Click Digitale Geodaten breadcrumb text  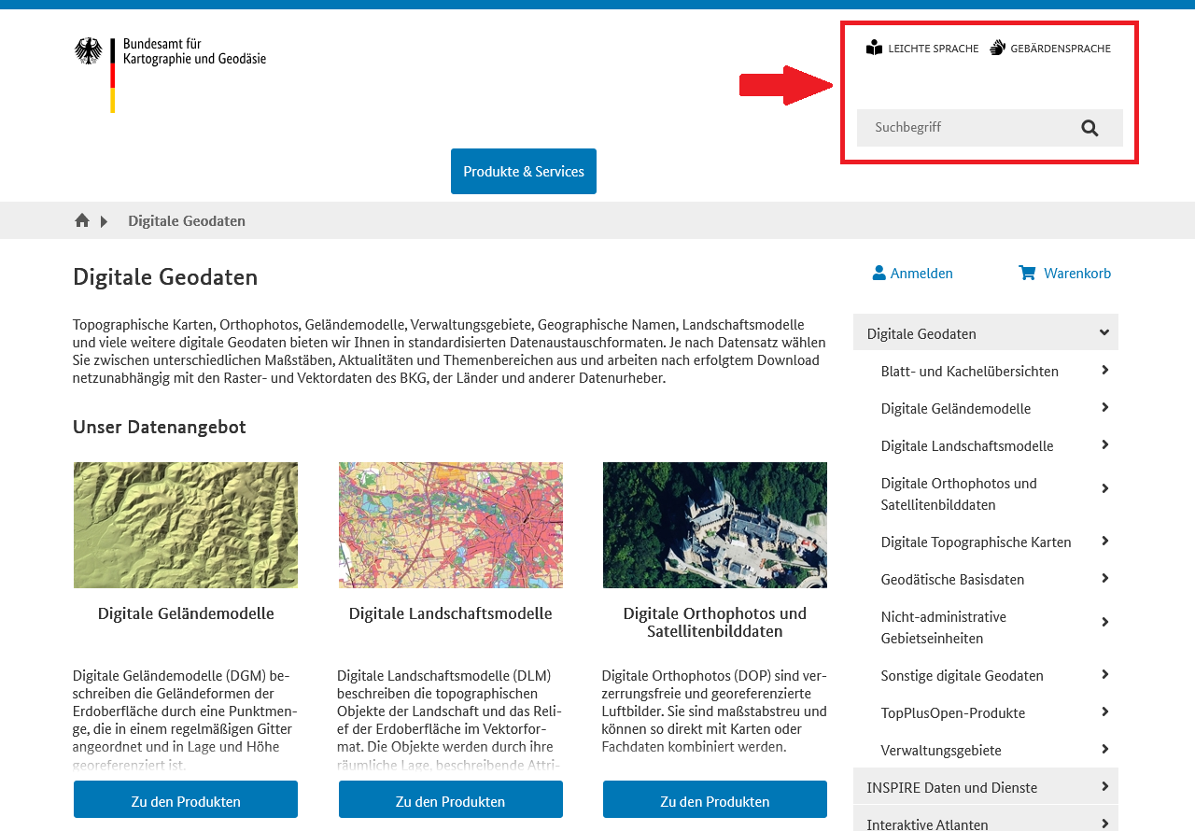pos(187,220)
